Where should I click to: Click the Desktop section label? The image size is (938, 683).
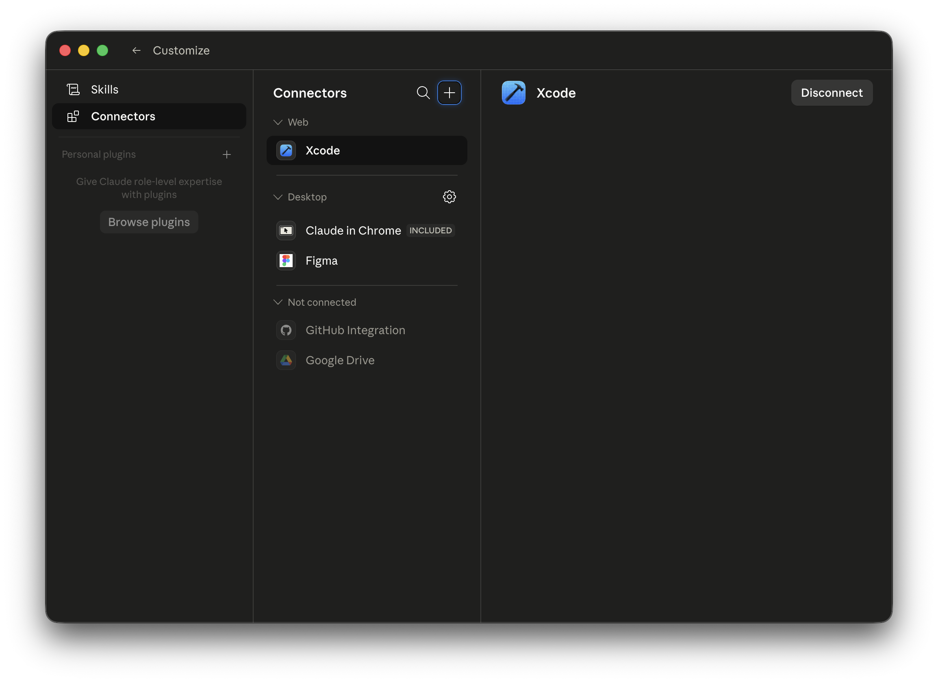(x=307, y=197)
